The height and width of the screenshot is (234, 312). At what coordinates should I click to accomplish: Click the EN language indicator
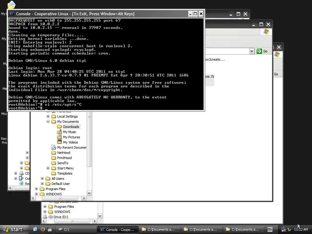coord(270,229)
